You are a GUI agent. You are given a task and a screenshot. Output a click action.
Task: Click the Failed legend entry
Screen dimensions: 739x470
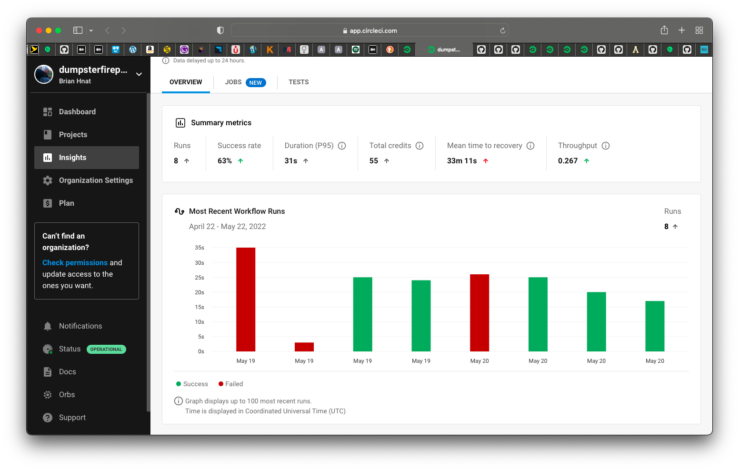point(230,384)
